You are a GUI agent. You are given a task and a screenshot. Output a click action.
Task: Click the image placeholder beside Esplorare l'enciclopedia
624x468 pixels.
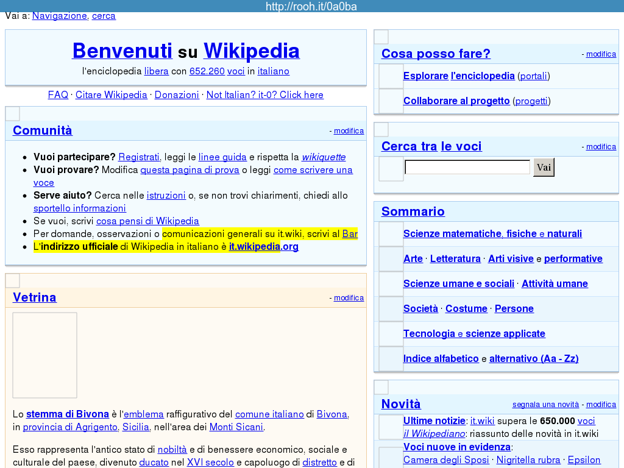(391, 76)
